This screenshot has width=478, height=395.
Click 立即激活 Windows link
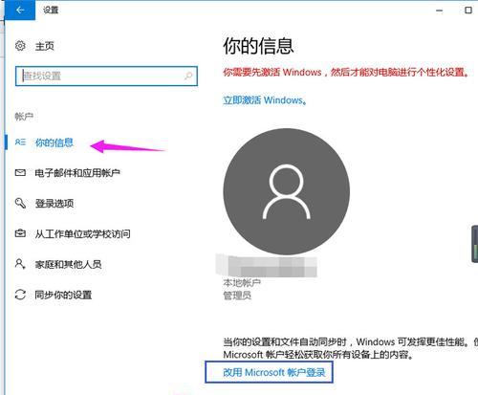265,100
